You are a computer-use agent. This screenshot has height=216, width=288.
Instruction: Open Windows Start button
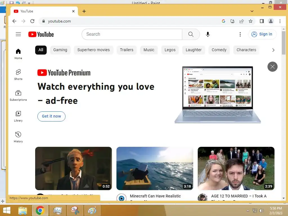click(7, 210)
